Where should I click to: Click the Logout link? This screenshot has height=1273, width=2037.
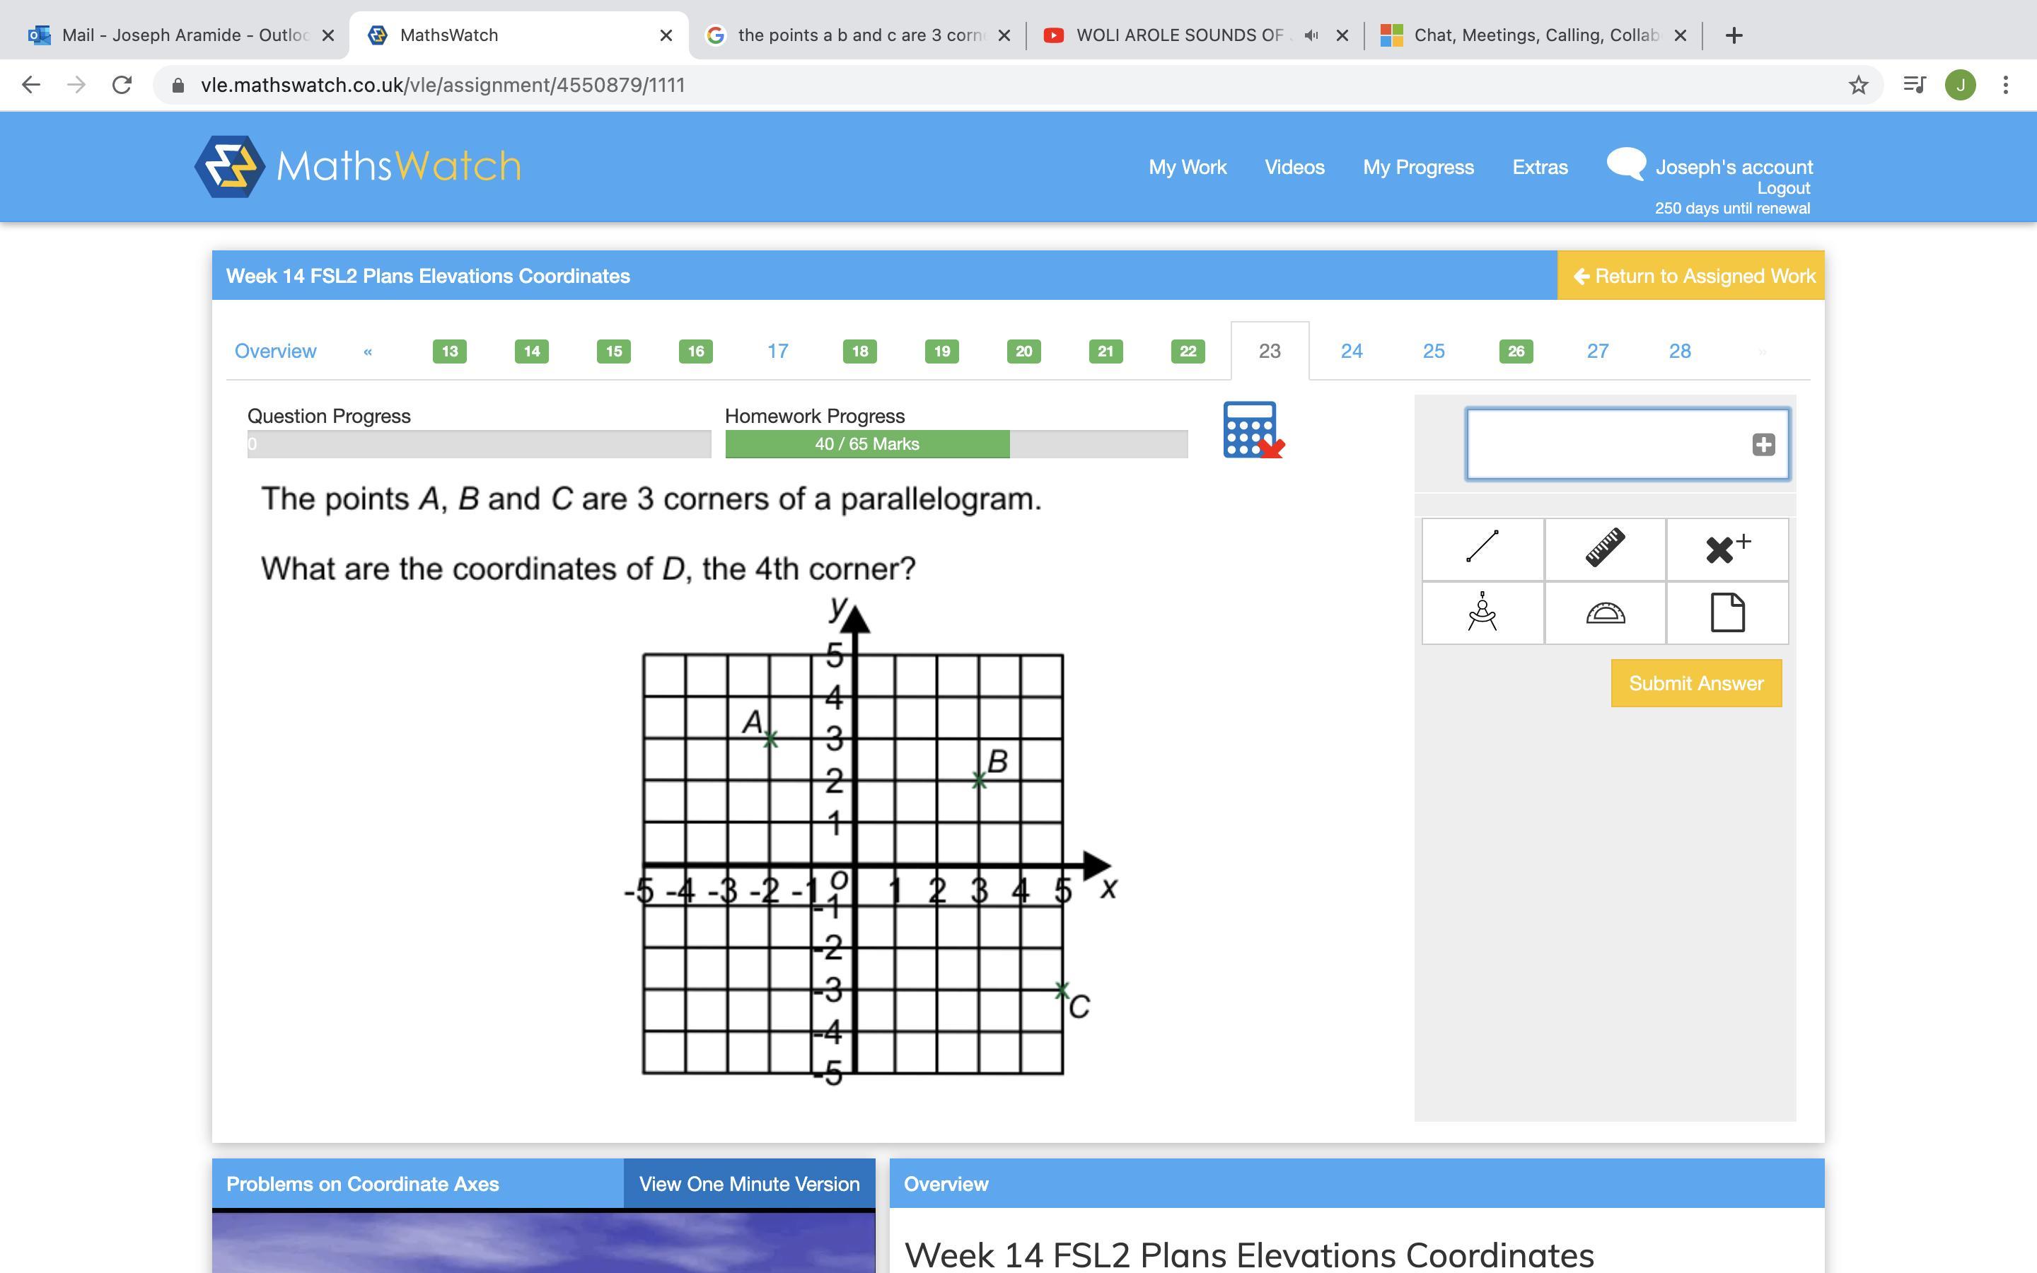1783,189
